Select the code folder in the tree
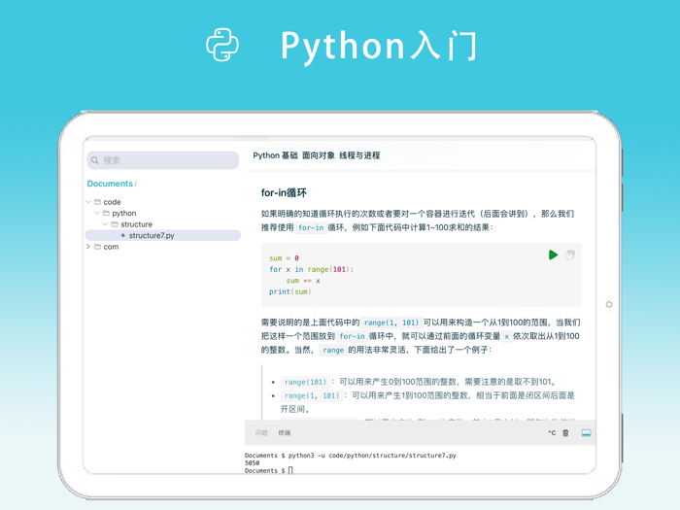 pyautogui.click(x=112, y=202)
